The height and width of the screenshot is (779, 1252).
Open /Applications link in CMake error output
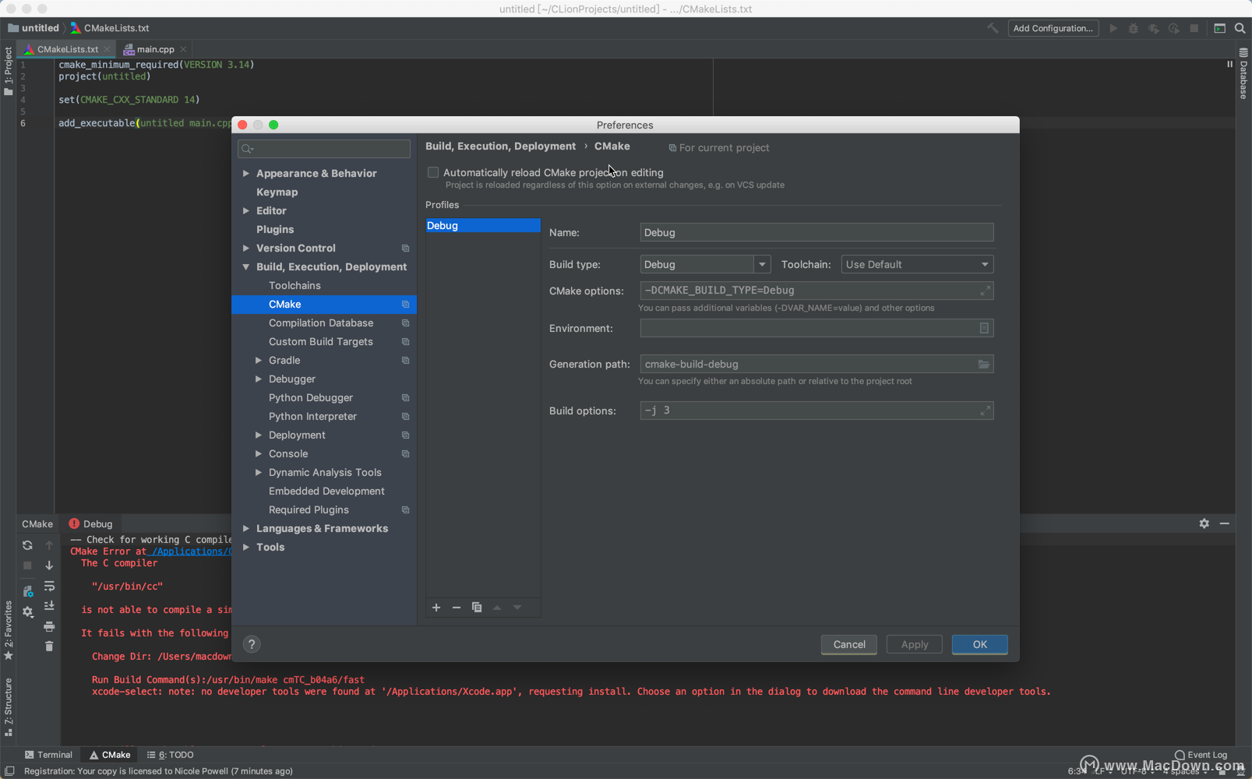pyautogui.click(x=189, y=552)
